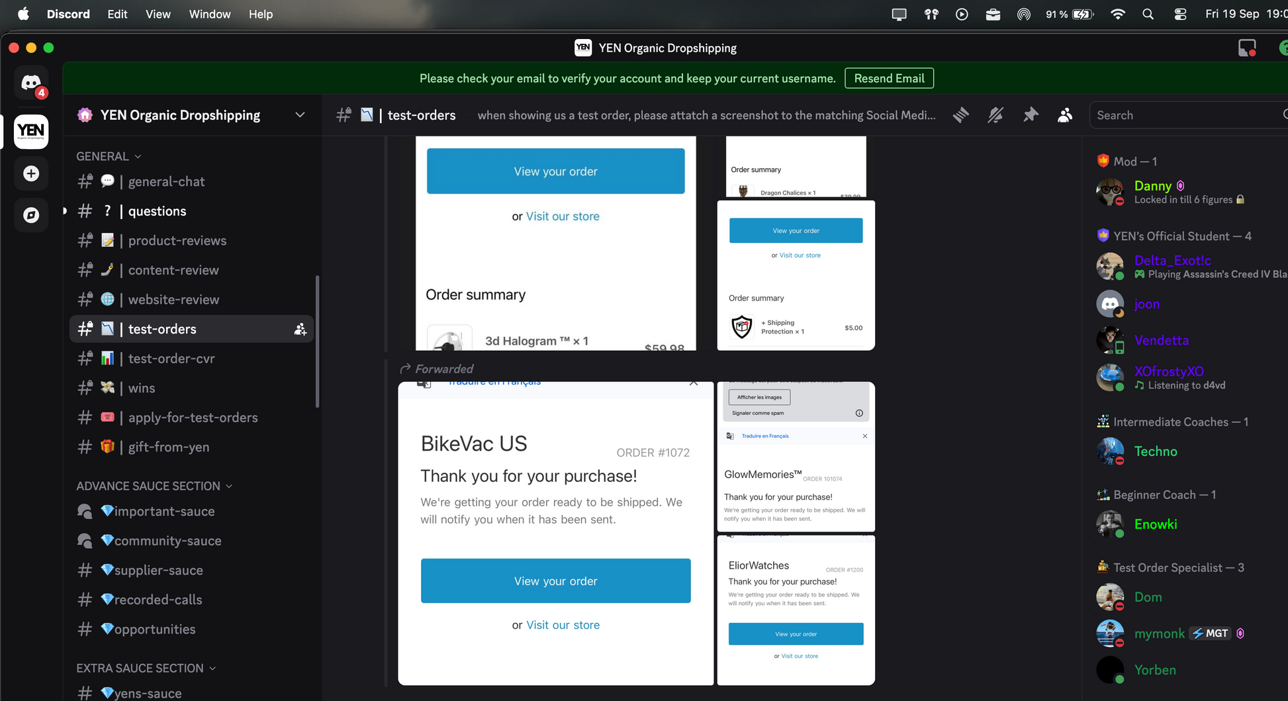Screen dimensions: 1288x701
Task: Open the Threads icon in channel header
Action: pyautogui.click(x=960, y=115)
